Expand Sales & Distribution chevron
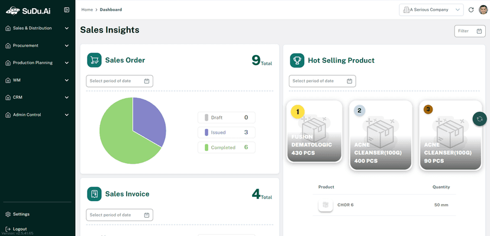Viewport: 490px width, 236px height. tap(66, 28)
